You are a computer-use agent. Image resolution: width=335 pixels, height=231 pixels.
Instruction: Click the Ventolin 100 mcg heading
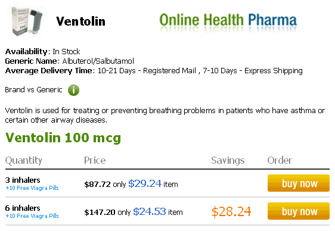click(63, 138)
